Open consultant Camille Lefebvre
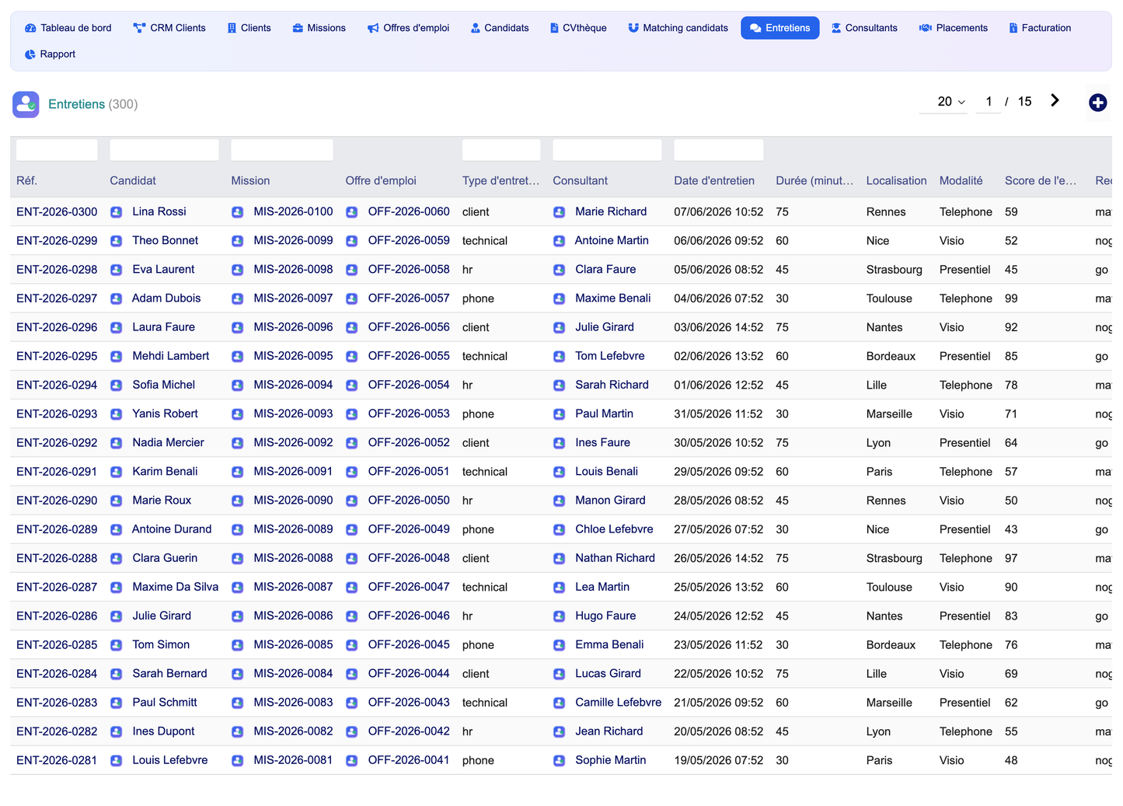This screenshot has width=1123, height=806. (x=619, y=702)
